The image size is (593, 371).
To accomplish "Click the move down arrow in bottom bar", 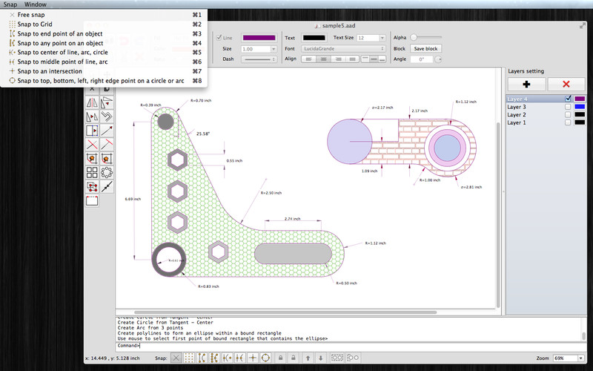I will tap(321, 358).
